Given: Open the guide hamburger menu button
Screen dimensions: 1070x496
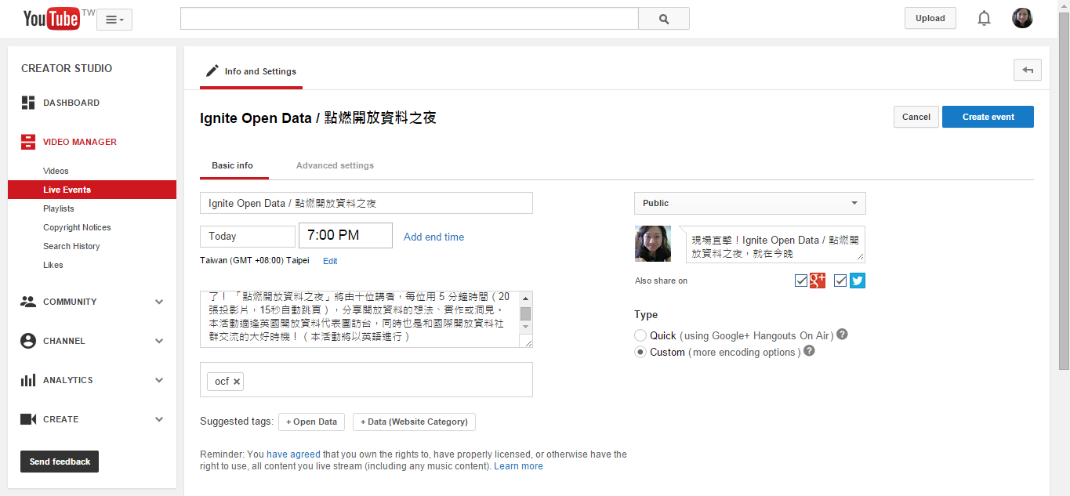Looking at the screenshot, I should pyautogui.click(x=114, y=20).
